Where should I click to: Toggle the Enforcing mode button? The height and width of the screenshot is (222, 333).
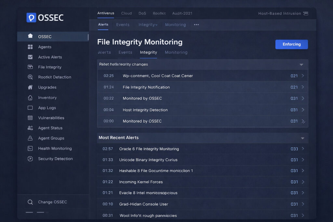(x=291, y=44)
